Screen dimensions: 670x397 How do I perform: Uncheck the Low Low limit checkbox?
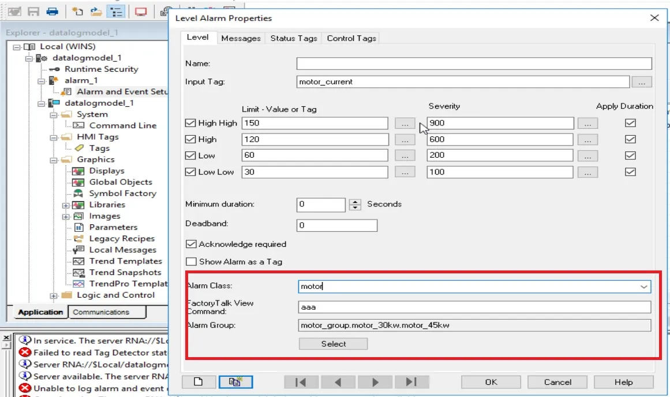coord(190,172)
